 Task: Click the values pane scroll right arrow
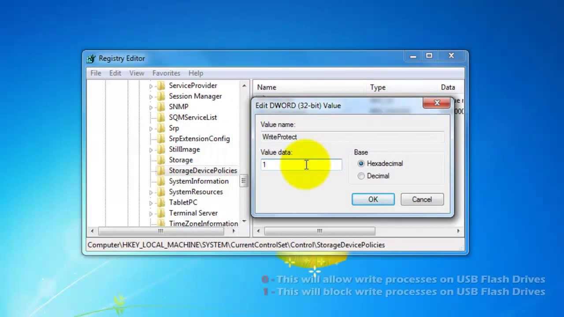click(458, 231)
